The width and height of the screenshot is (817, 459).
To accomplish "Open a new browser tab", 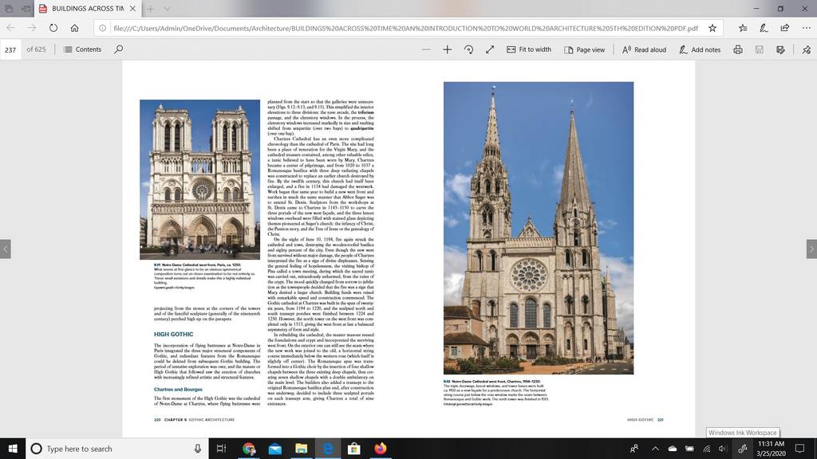I will [x=150, y=8].
